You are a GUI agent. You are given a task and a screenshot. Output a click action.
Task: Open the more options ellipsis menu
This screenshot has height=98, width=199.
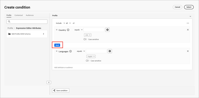pos(188,23)
